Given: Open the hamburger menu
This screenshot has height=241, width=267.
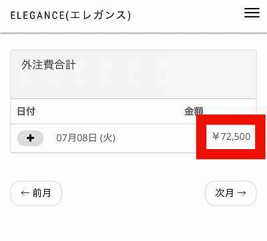Looking at the screenshot, I should [252, 13].
